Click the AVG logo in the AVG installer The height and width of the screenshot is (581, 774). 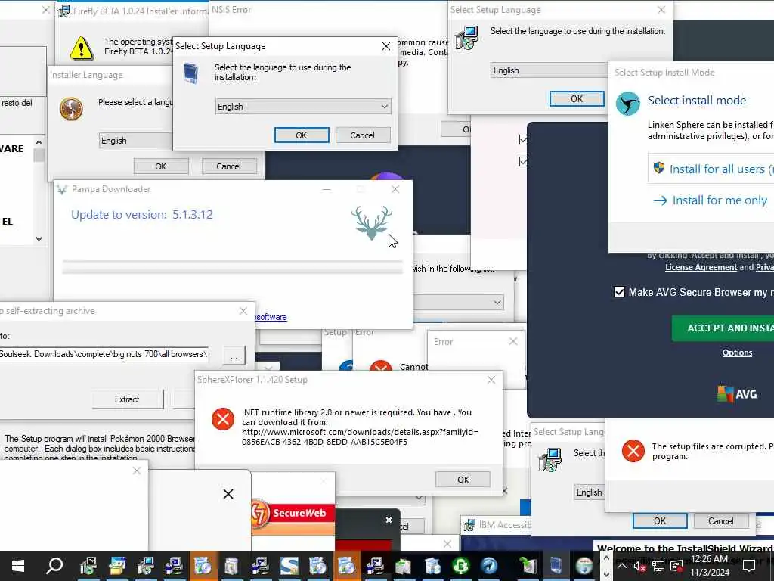point(737,393)
